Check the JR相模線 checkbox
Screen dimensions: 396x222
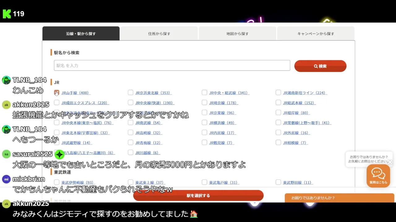278,142
